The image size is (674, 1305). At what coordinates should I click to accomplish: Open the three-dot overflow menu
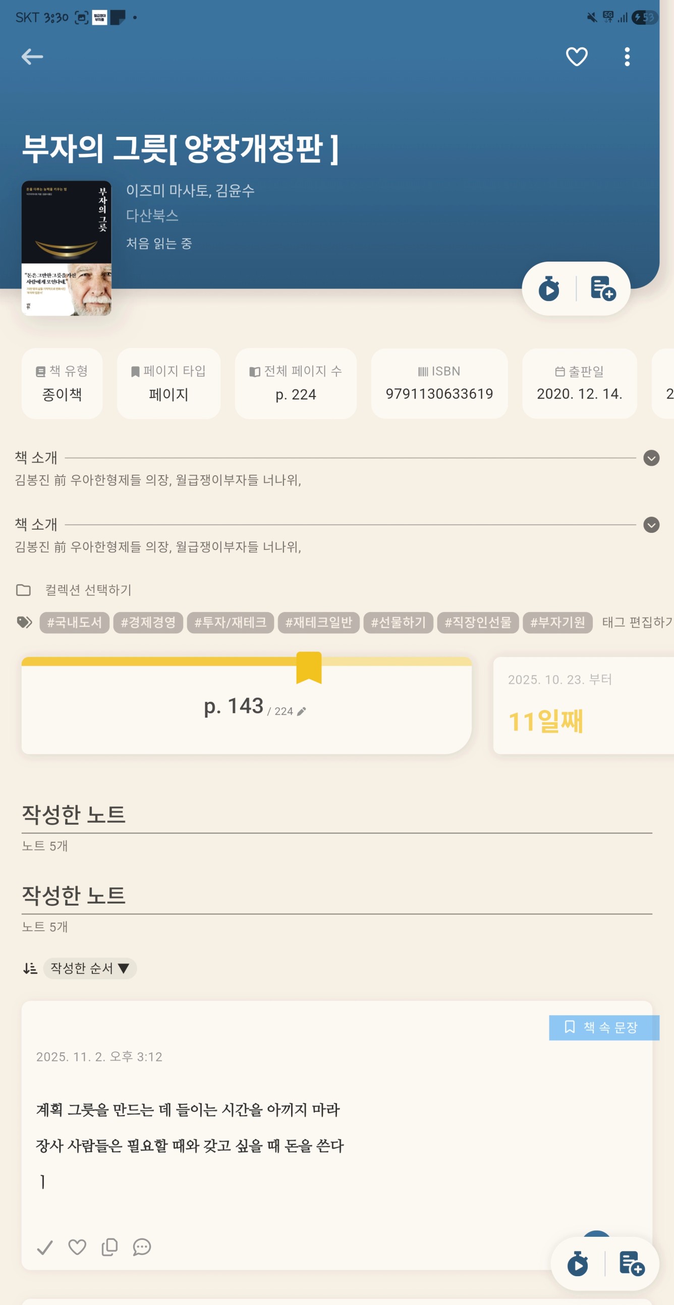[x=627, y=57]
